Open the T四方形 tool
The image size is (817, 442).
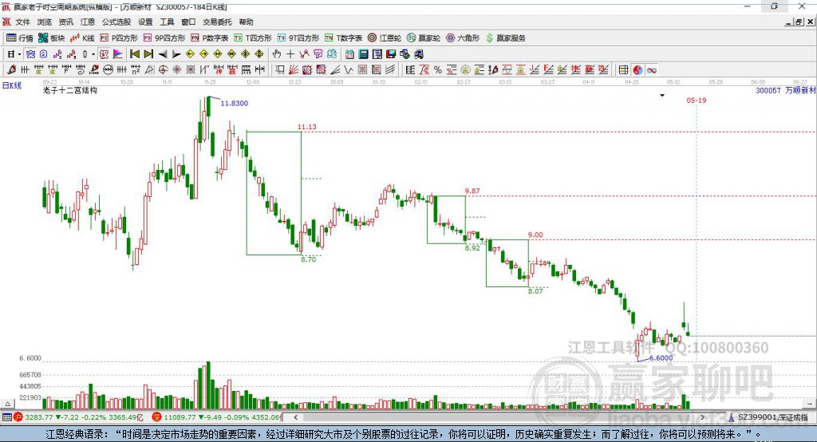[x=253, y=38]
